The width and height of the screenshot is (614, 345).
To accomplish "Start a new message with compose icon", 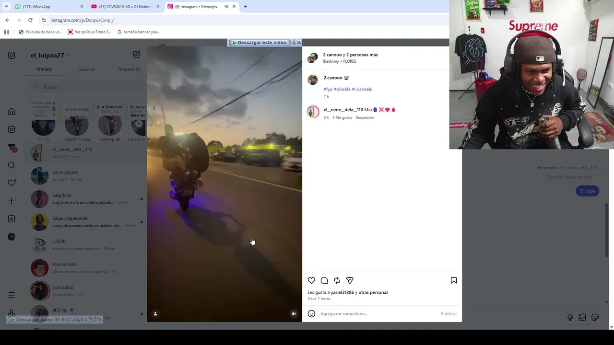I will pyautogui.click(x=137, y=55).
